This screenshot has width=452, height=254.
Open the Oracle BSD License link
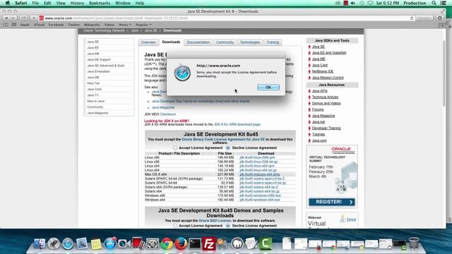coord(215,221)
